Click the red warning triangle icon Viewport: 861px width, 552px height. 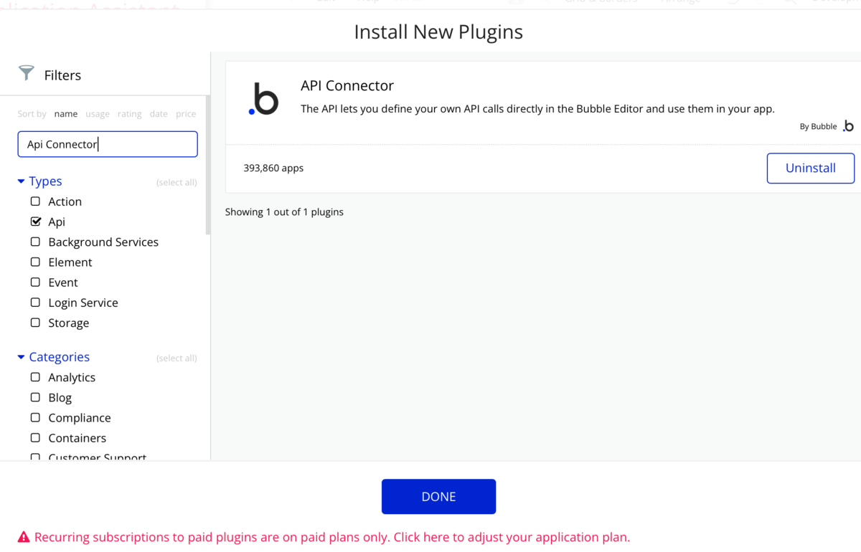(x=24, y=537)
